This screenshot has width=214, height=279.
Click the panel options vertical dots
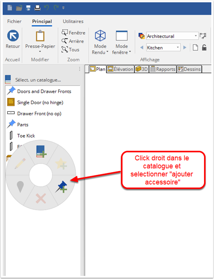(x=79, y=69)
